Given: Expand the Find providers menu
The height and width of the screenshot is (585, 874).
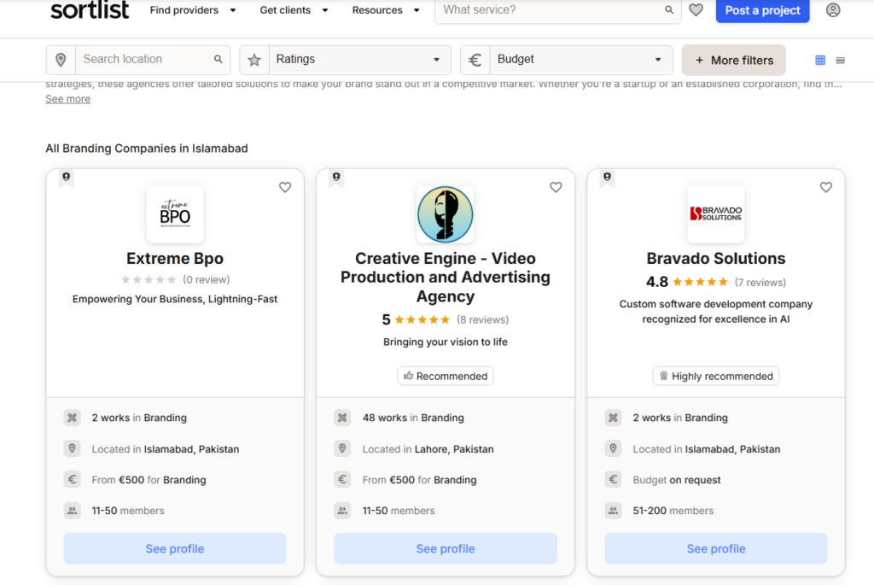Looking at the screenshot, I should (x=193, y=10).
